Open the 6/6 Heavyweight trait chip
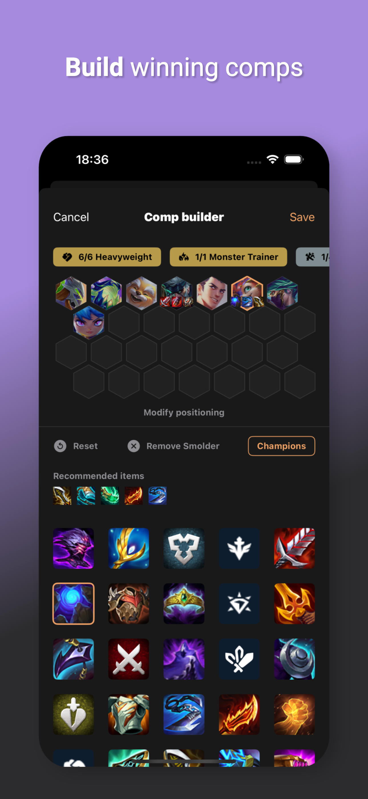This screenshot has width=368, height=799. (107, 257)
